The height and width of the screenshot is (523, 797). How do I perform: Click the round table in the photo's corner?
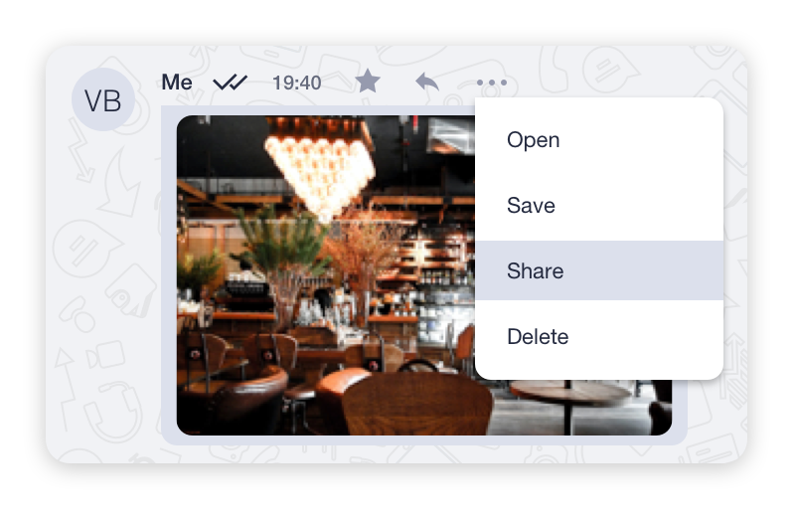point(570,395)
